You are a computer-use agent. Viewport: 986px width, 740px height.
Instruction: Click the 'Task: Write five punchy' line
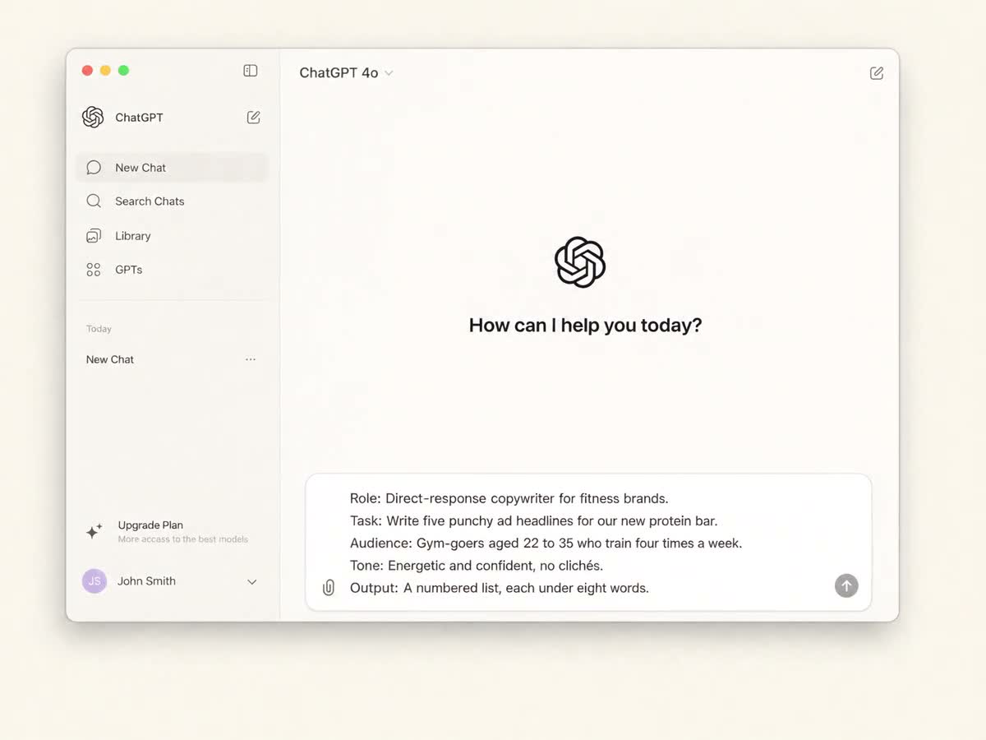click(x=533, y=520)
